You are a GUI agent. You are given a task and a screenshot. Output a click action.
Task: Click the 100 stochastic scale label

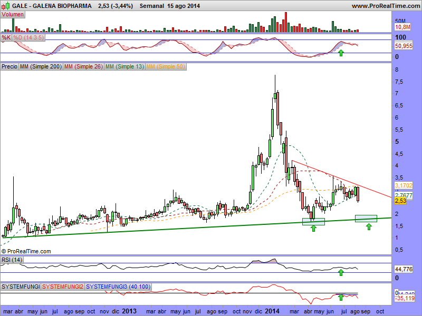[400, 37]
